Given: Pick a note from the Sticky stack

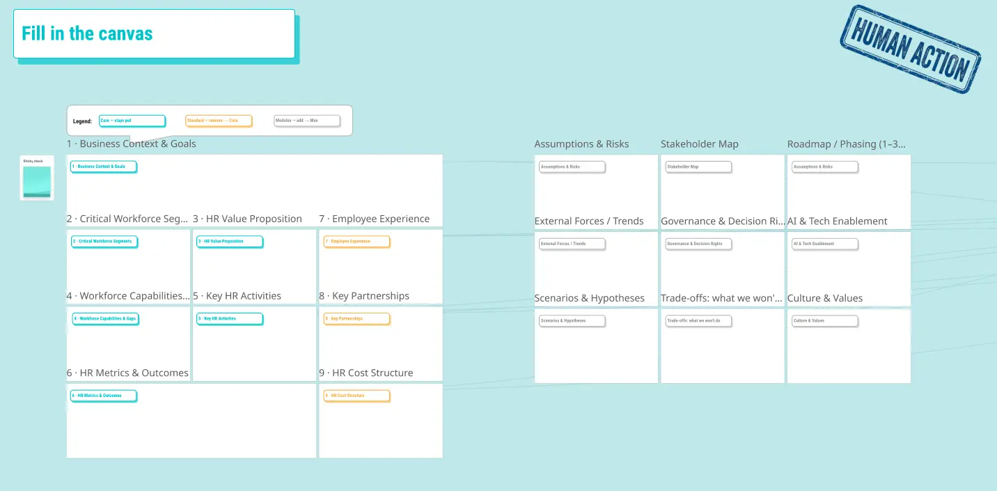Looking at the screenshot, I should pyautogui.click(x=37, y=182).
